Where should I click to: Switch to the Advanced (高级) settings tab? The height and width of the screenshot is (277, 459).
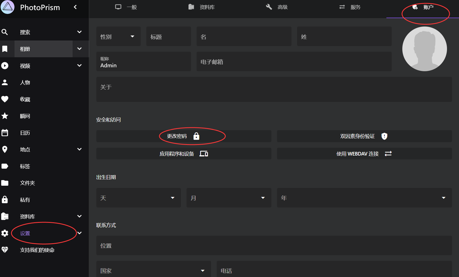(277, 7)
